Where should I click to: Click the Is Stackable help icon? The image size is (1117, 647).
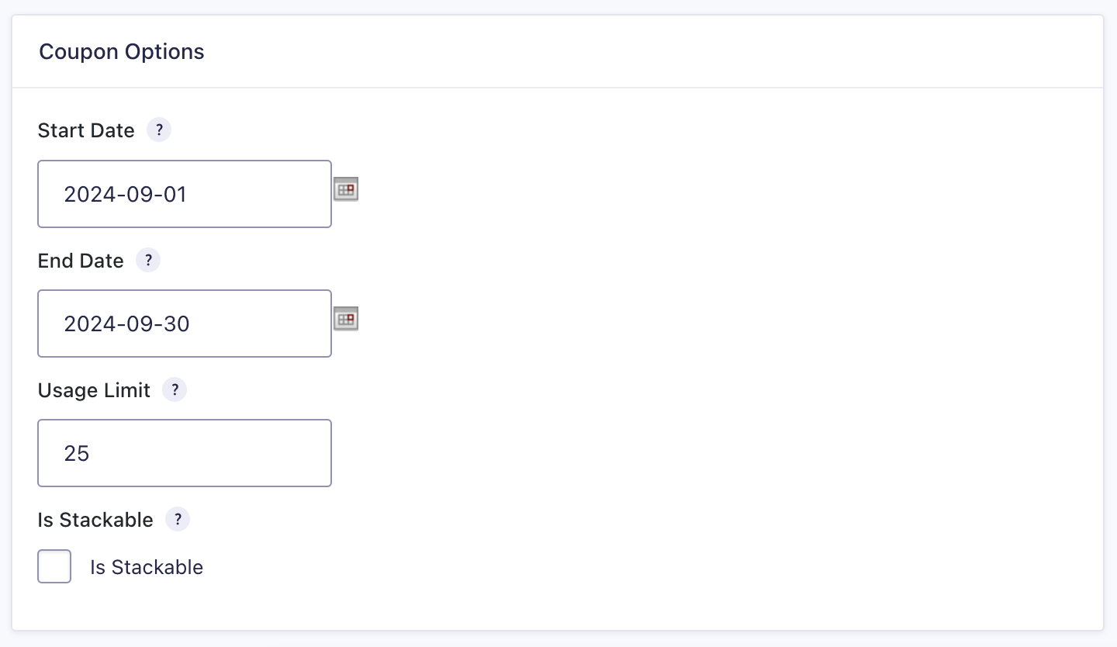tap(178, 519)
